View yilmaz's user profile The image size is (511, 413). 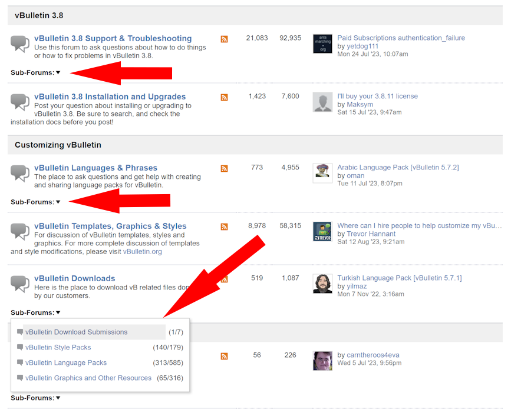pyautogui.click(x=357, y=286)
